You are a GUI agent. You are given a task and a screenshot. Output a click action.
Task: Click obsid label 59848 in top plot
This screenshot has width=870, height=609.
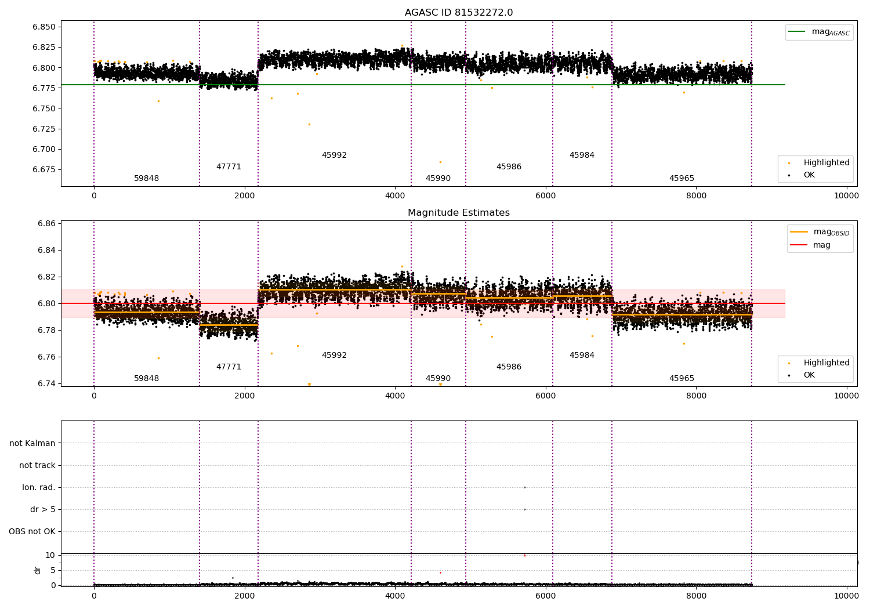(147, 179)
